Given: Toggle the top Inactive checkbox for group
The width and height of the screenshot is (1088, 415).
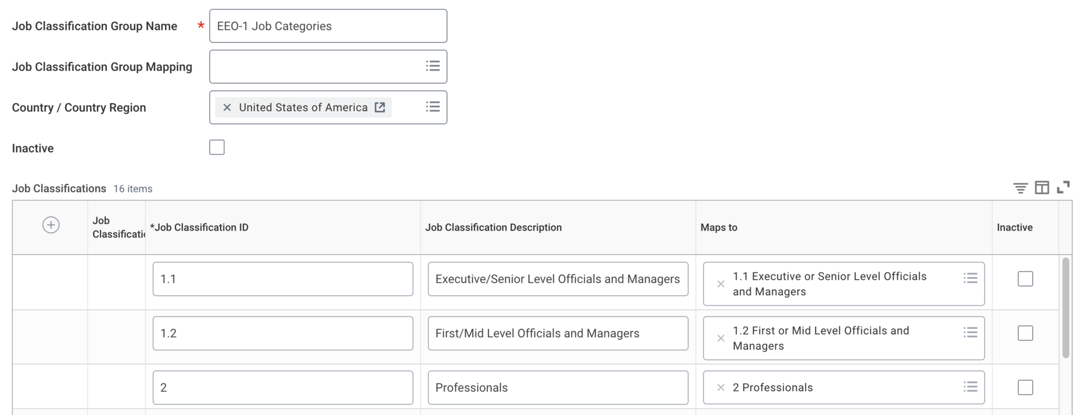Looking at the screenshot, I should 216,148.
